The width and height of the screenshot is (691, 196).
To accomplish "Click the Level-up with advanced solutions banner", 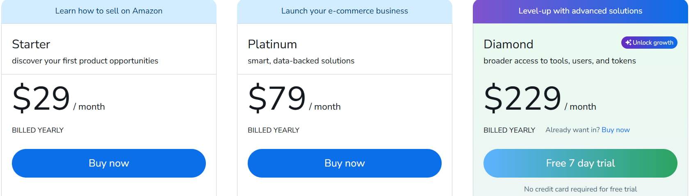I will [x=580, y=11].
